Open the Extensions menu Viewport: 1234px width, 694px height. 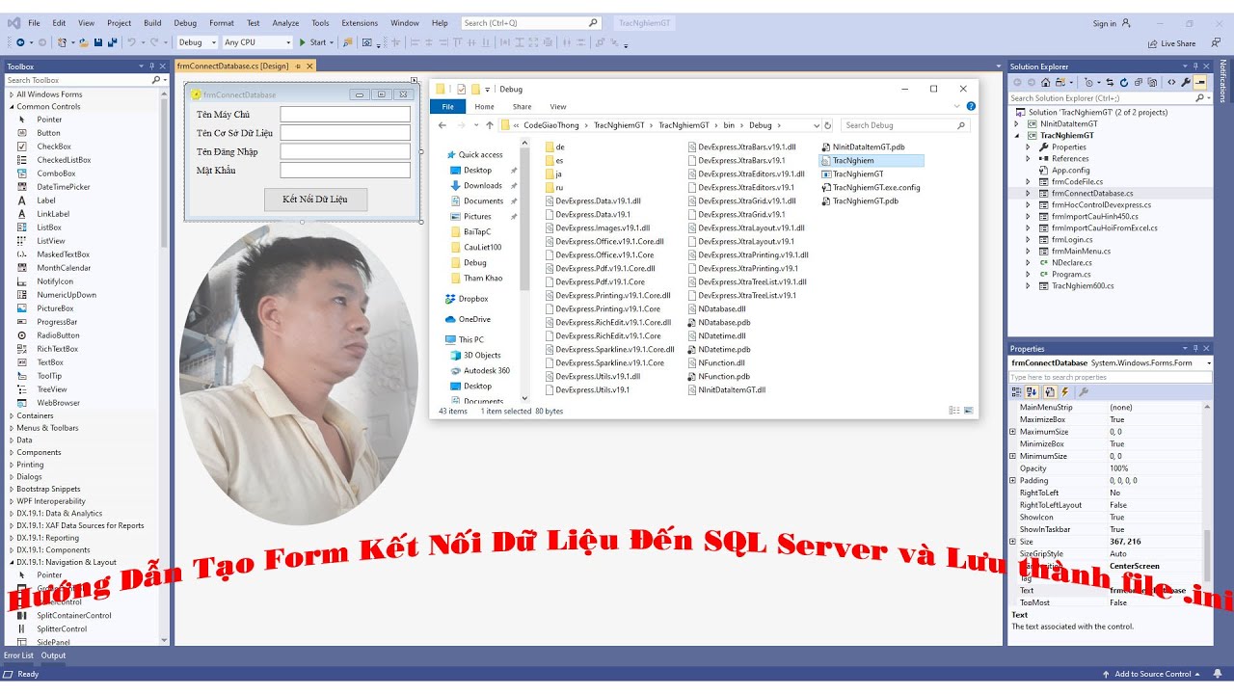pos(360,22)
